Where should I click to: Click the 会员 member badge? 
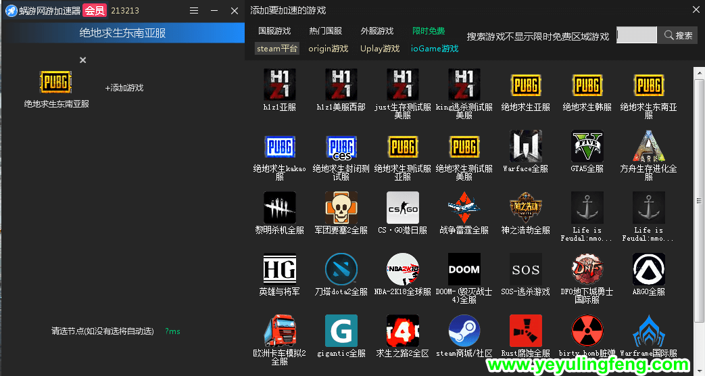95,10
